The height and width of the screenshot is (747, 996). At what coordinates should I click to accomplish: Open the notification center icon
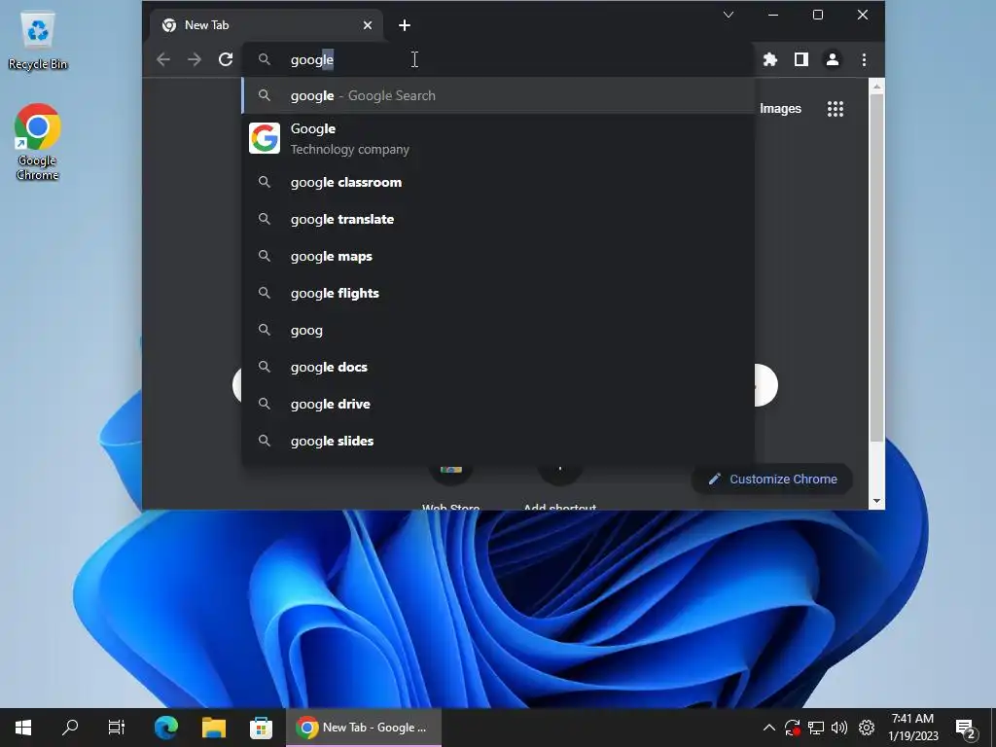click(x=966, y=729)
